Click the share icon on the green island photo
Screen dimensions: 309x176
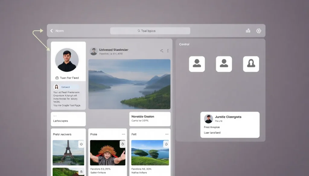click(166, 144)
